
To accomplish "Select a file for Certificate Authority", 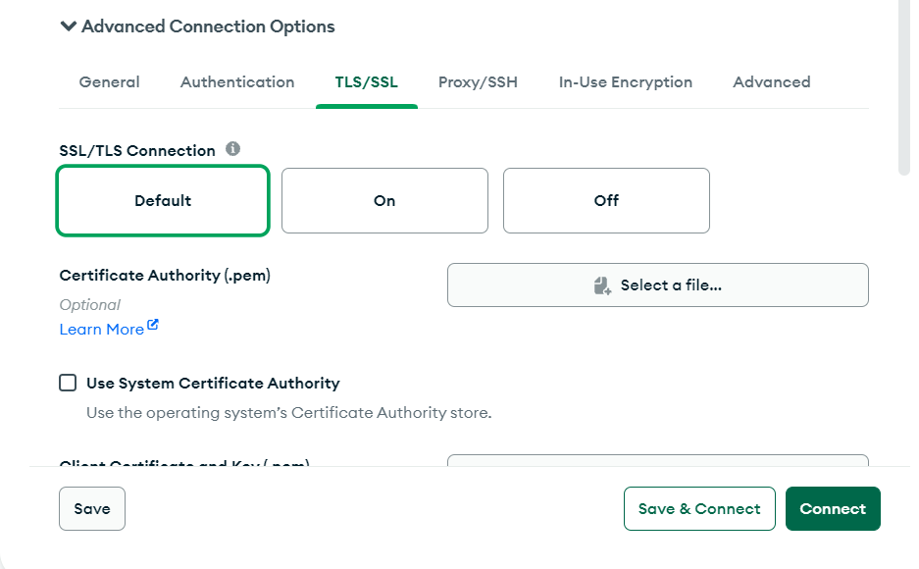I will pos(657,285).
